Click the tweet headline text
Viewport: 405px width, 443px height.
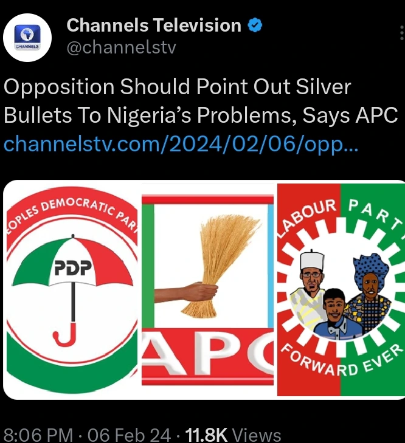click(201, 101)
